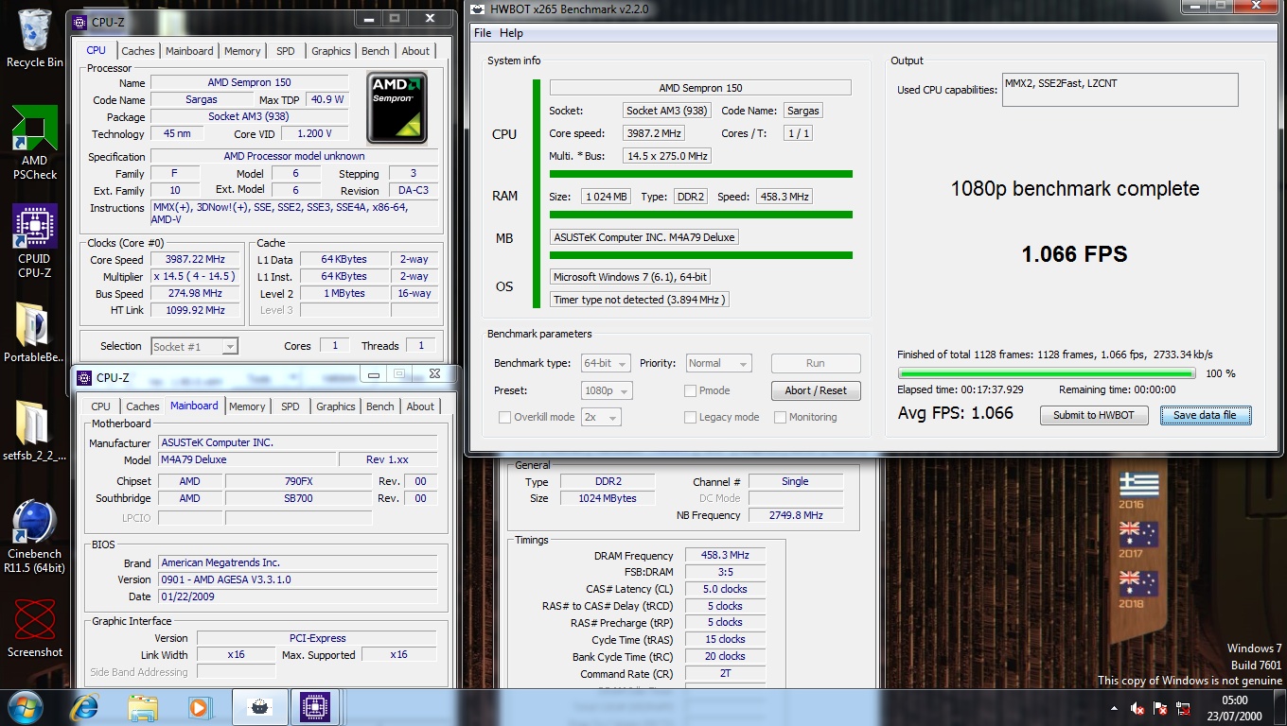The width and height of the screenshot is (1287, 726).
Task: Launch the CPUID CPU-Z desktop shortcut
Action: (35, 241)
